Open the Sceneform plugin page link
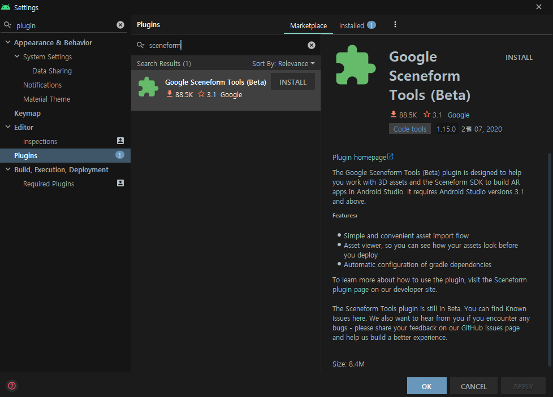The image size is (553, 397). tap(430, 285)
